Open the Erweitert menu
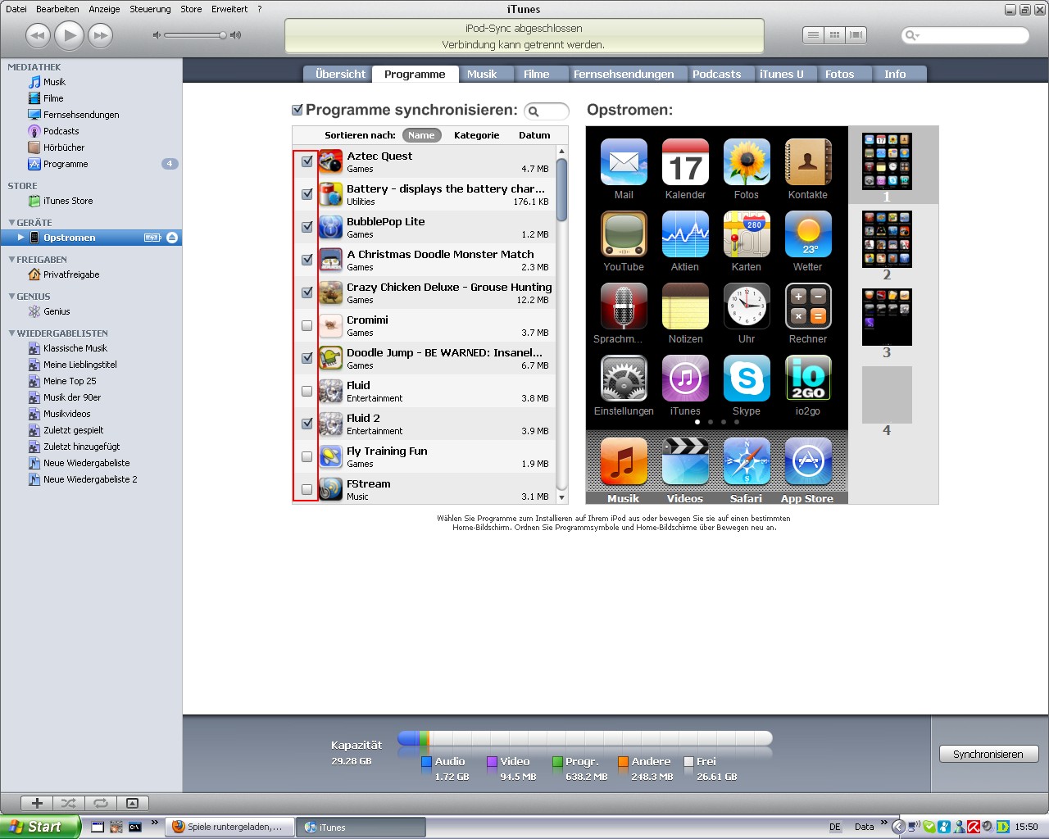1049x839 pixels. pyautogui.click(x=229, y=9)
